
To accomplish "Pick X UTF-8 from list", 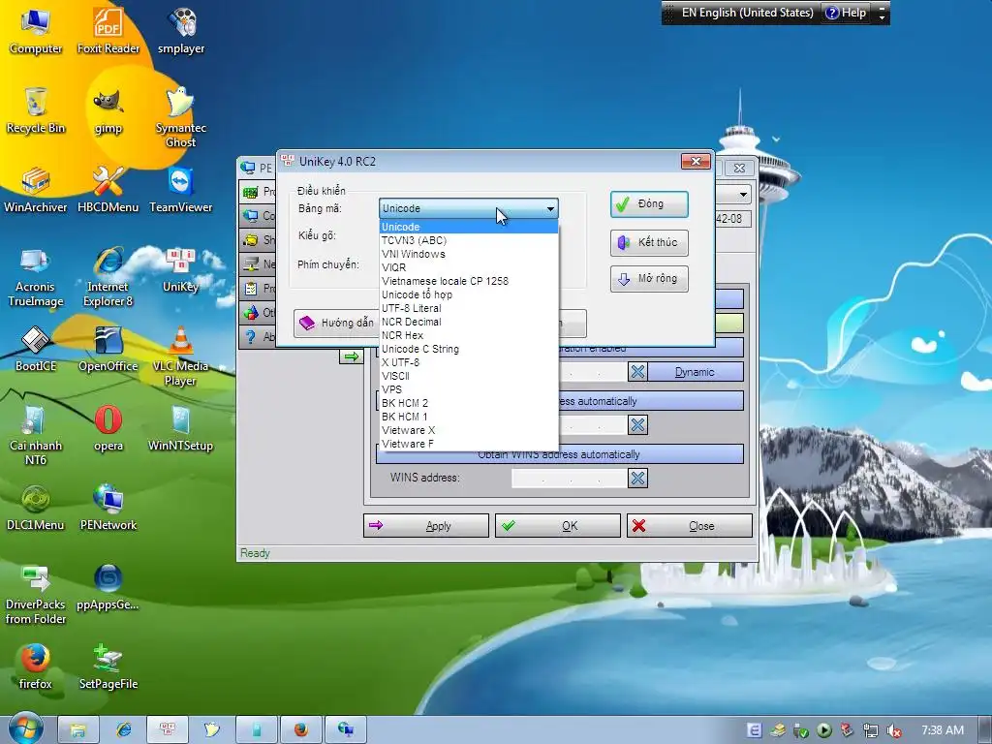I will click(469, 362).
